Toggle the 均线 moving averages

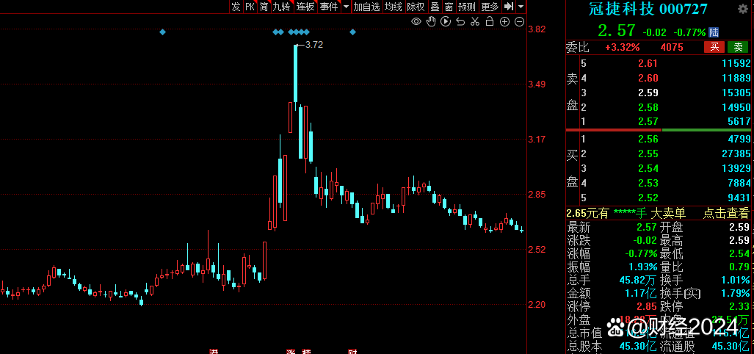393,7
